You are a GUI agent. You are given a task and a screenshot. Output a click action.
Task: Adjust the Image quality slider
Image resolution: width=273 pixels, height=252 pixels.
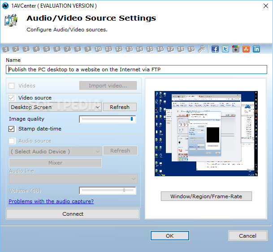tap(108, 119)
